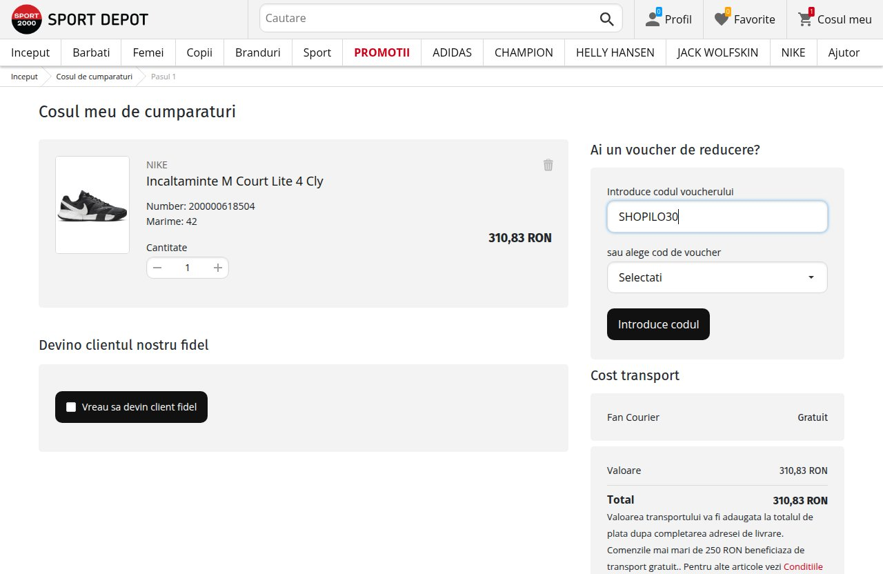Open the Branduri menu
This screenshot has height=574, width=883.
[x=257, y=52]
